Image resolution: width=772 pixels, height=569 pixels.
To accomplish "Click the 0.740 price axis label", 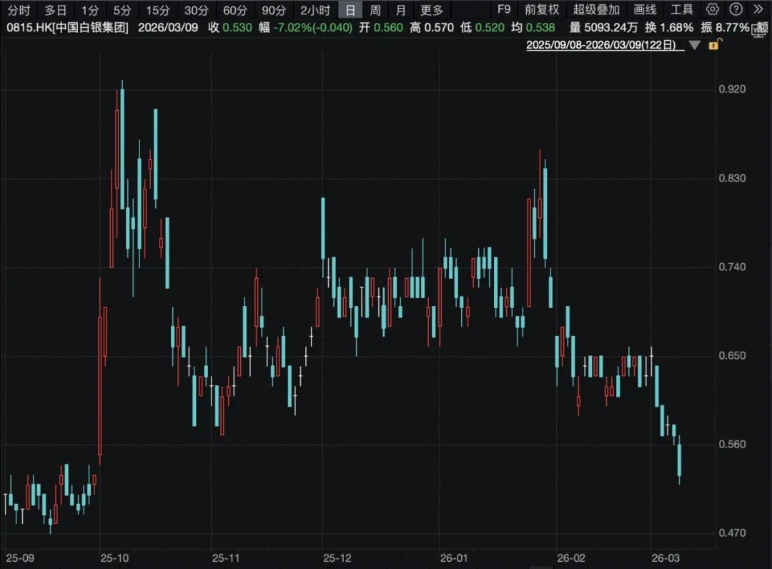I will point(732,267).
